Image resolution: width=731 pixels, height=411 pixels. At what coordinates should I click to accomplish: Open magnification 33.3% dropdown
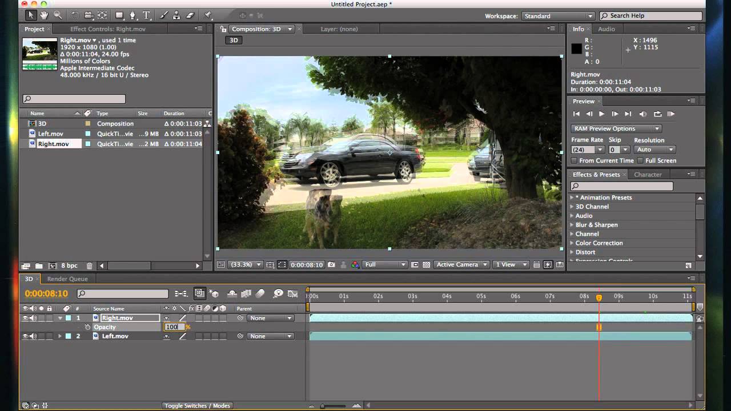[x=246, y=265]
